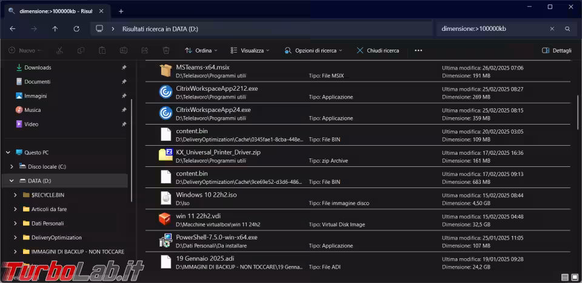Refresh the search results
Image resolution: width=582 pixels, height=283 pixels.
pos(76,28)
